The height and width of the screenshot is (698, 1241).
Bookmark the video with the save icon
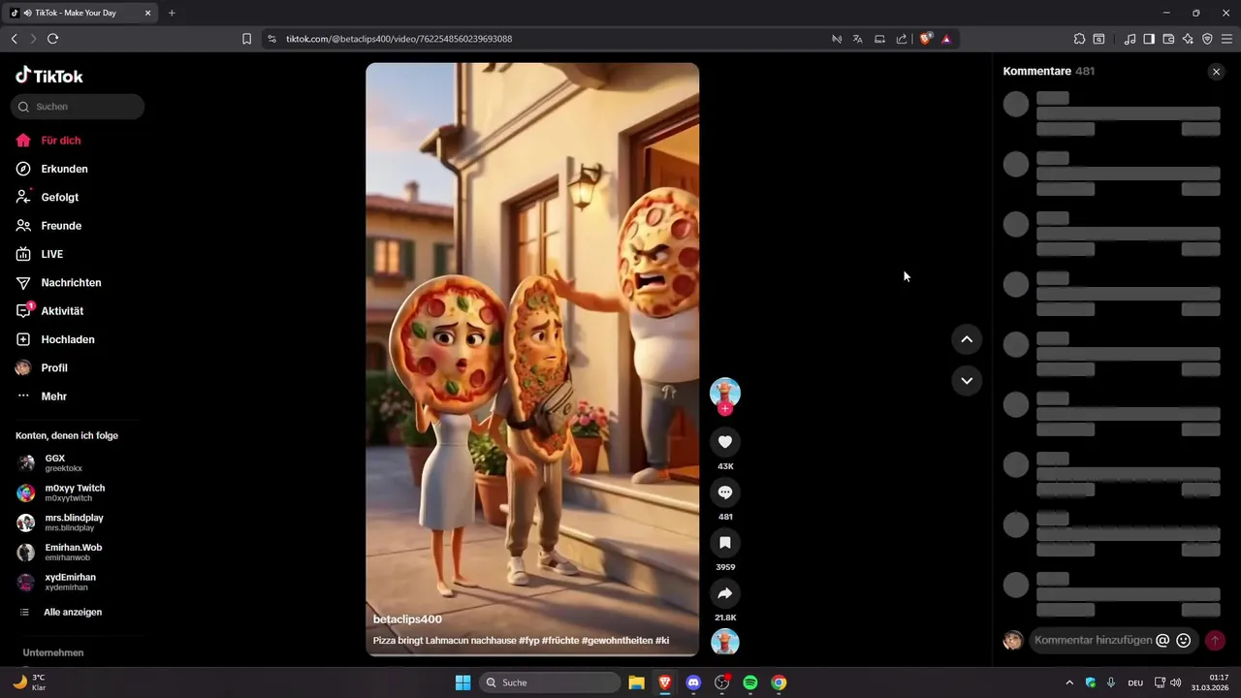pyautogui.click(x=724, y=543)
